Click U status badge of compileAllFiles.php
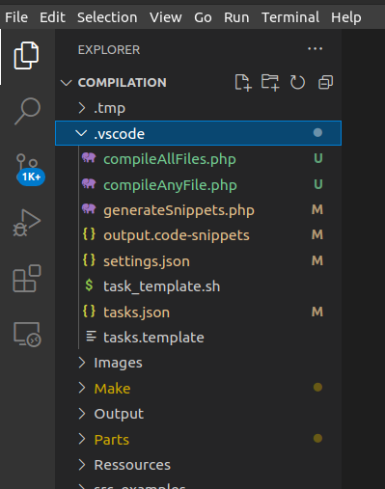 pos(318,158)
